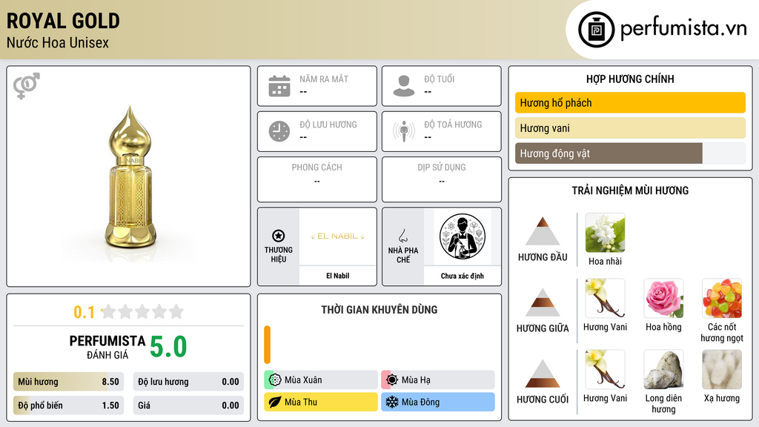This screenshot has height=427, width=759.
Task: Click the Phong cách card
Action: [x=317, y=179]
